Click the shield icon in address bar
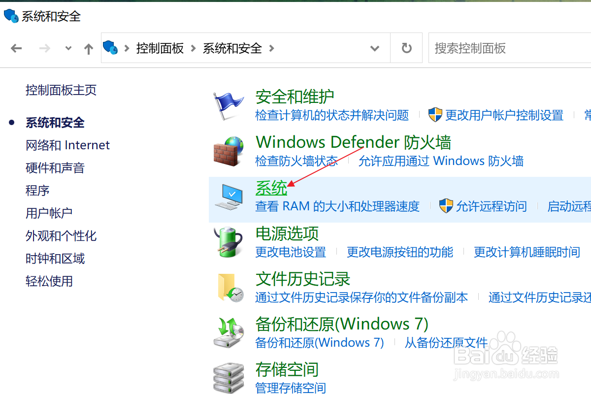 pos(110,48)
